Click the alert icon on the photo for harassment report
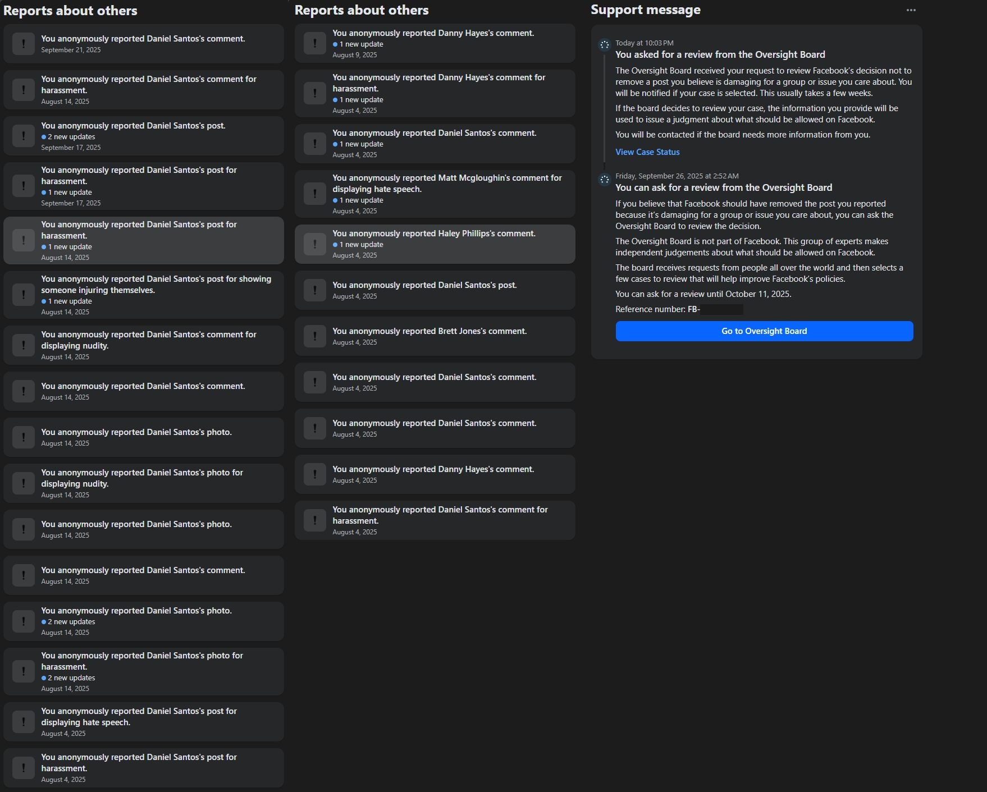This screenshot has height=792, width=987. click(x=24, y=671)
